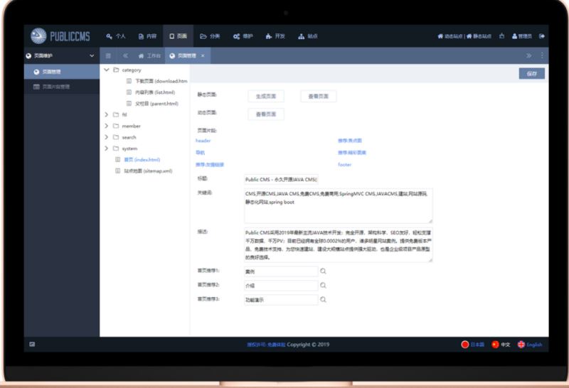Image resolution: width=569 pixels, height=388 pixels.
Task: Expand the search folder
Action: [x=106, y=137]
